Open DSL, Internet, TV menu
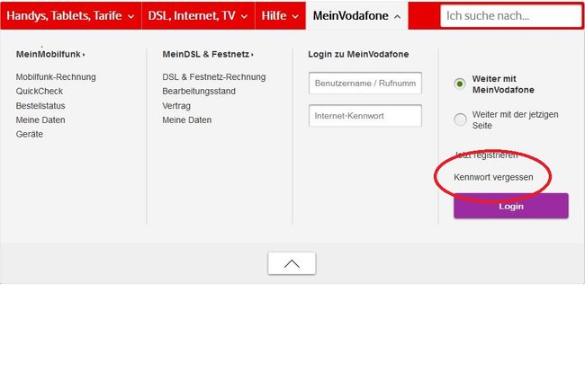Screen dimensions: 585x372 point(198,15)
